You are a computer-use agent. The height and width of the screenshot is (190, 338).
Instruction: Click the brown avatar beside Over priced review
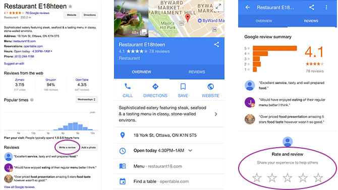click(250, 119)
